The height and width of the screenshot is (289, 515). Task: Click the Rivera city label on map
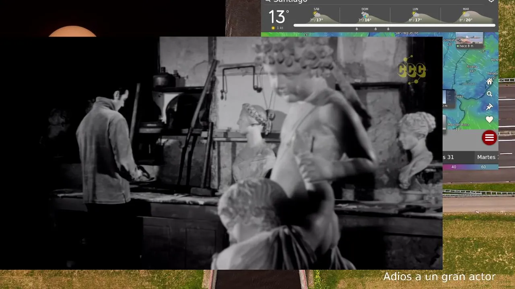click(x=472, y=67)
